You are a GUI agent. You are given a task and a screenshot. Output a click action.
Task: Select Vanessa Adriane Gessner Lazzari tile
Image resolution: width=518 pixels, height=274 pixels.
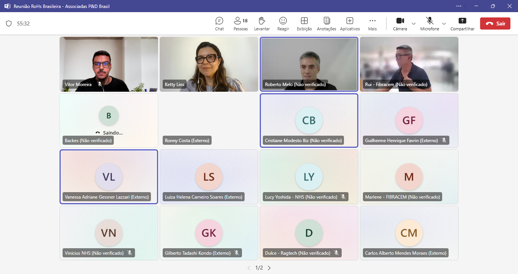109,177
